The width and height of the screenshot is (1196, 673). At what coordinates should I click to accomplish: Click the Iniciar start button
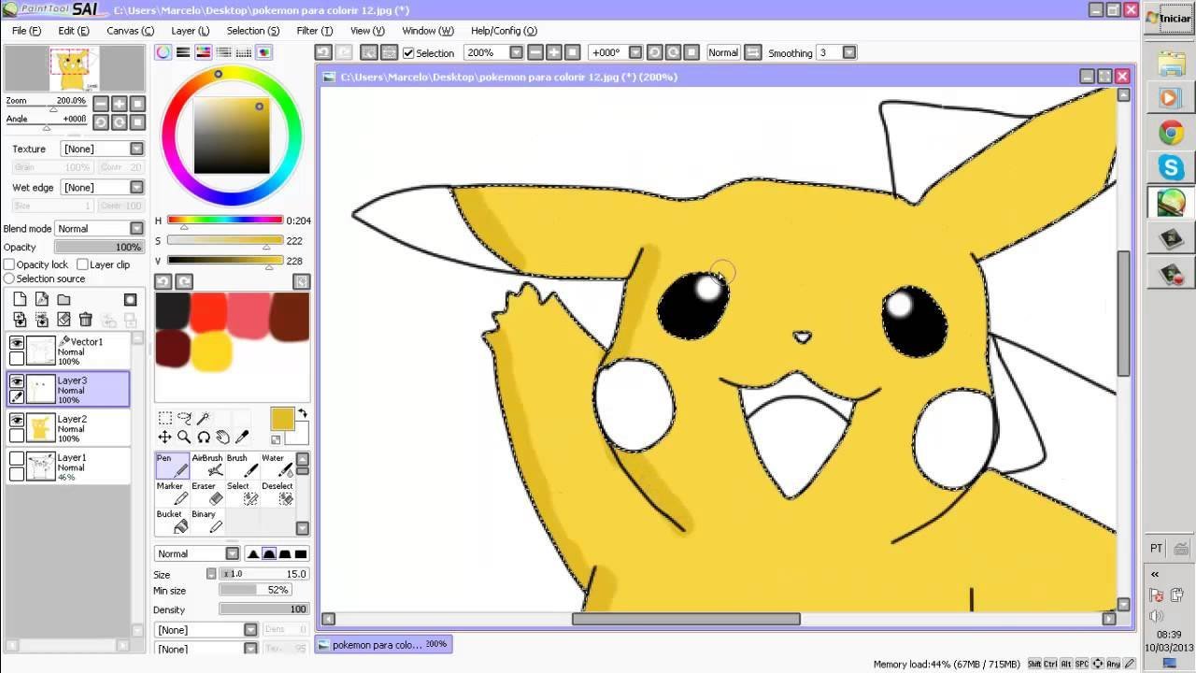pyautogui.click(x=1169, y=18)
